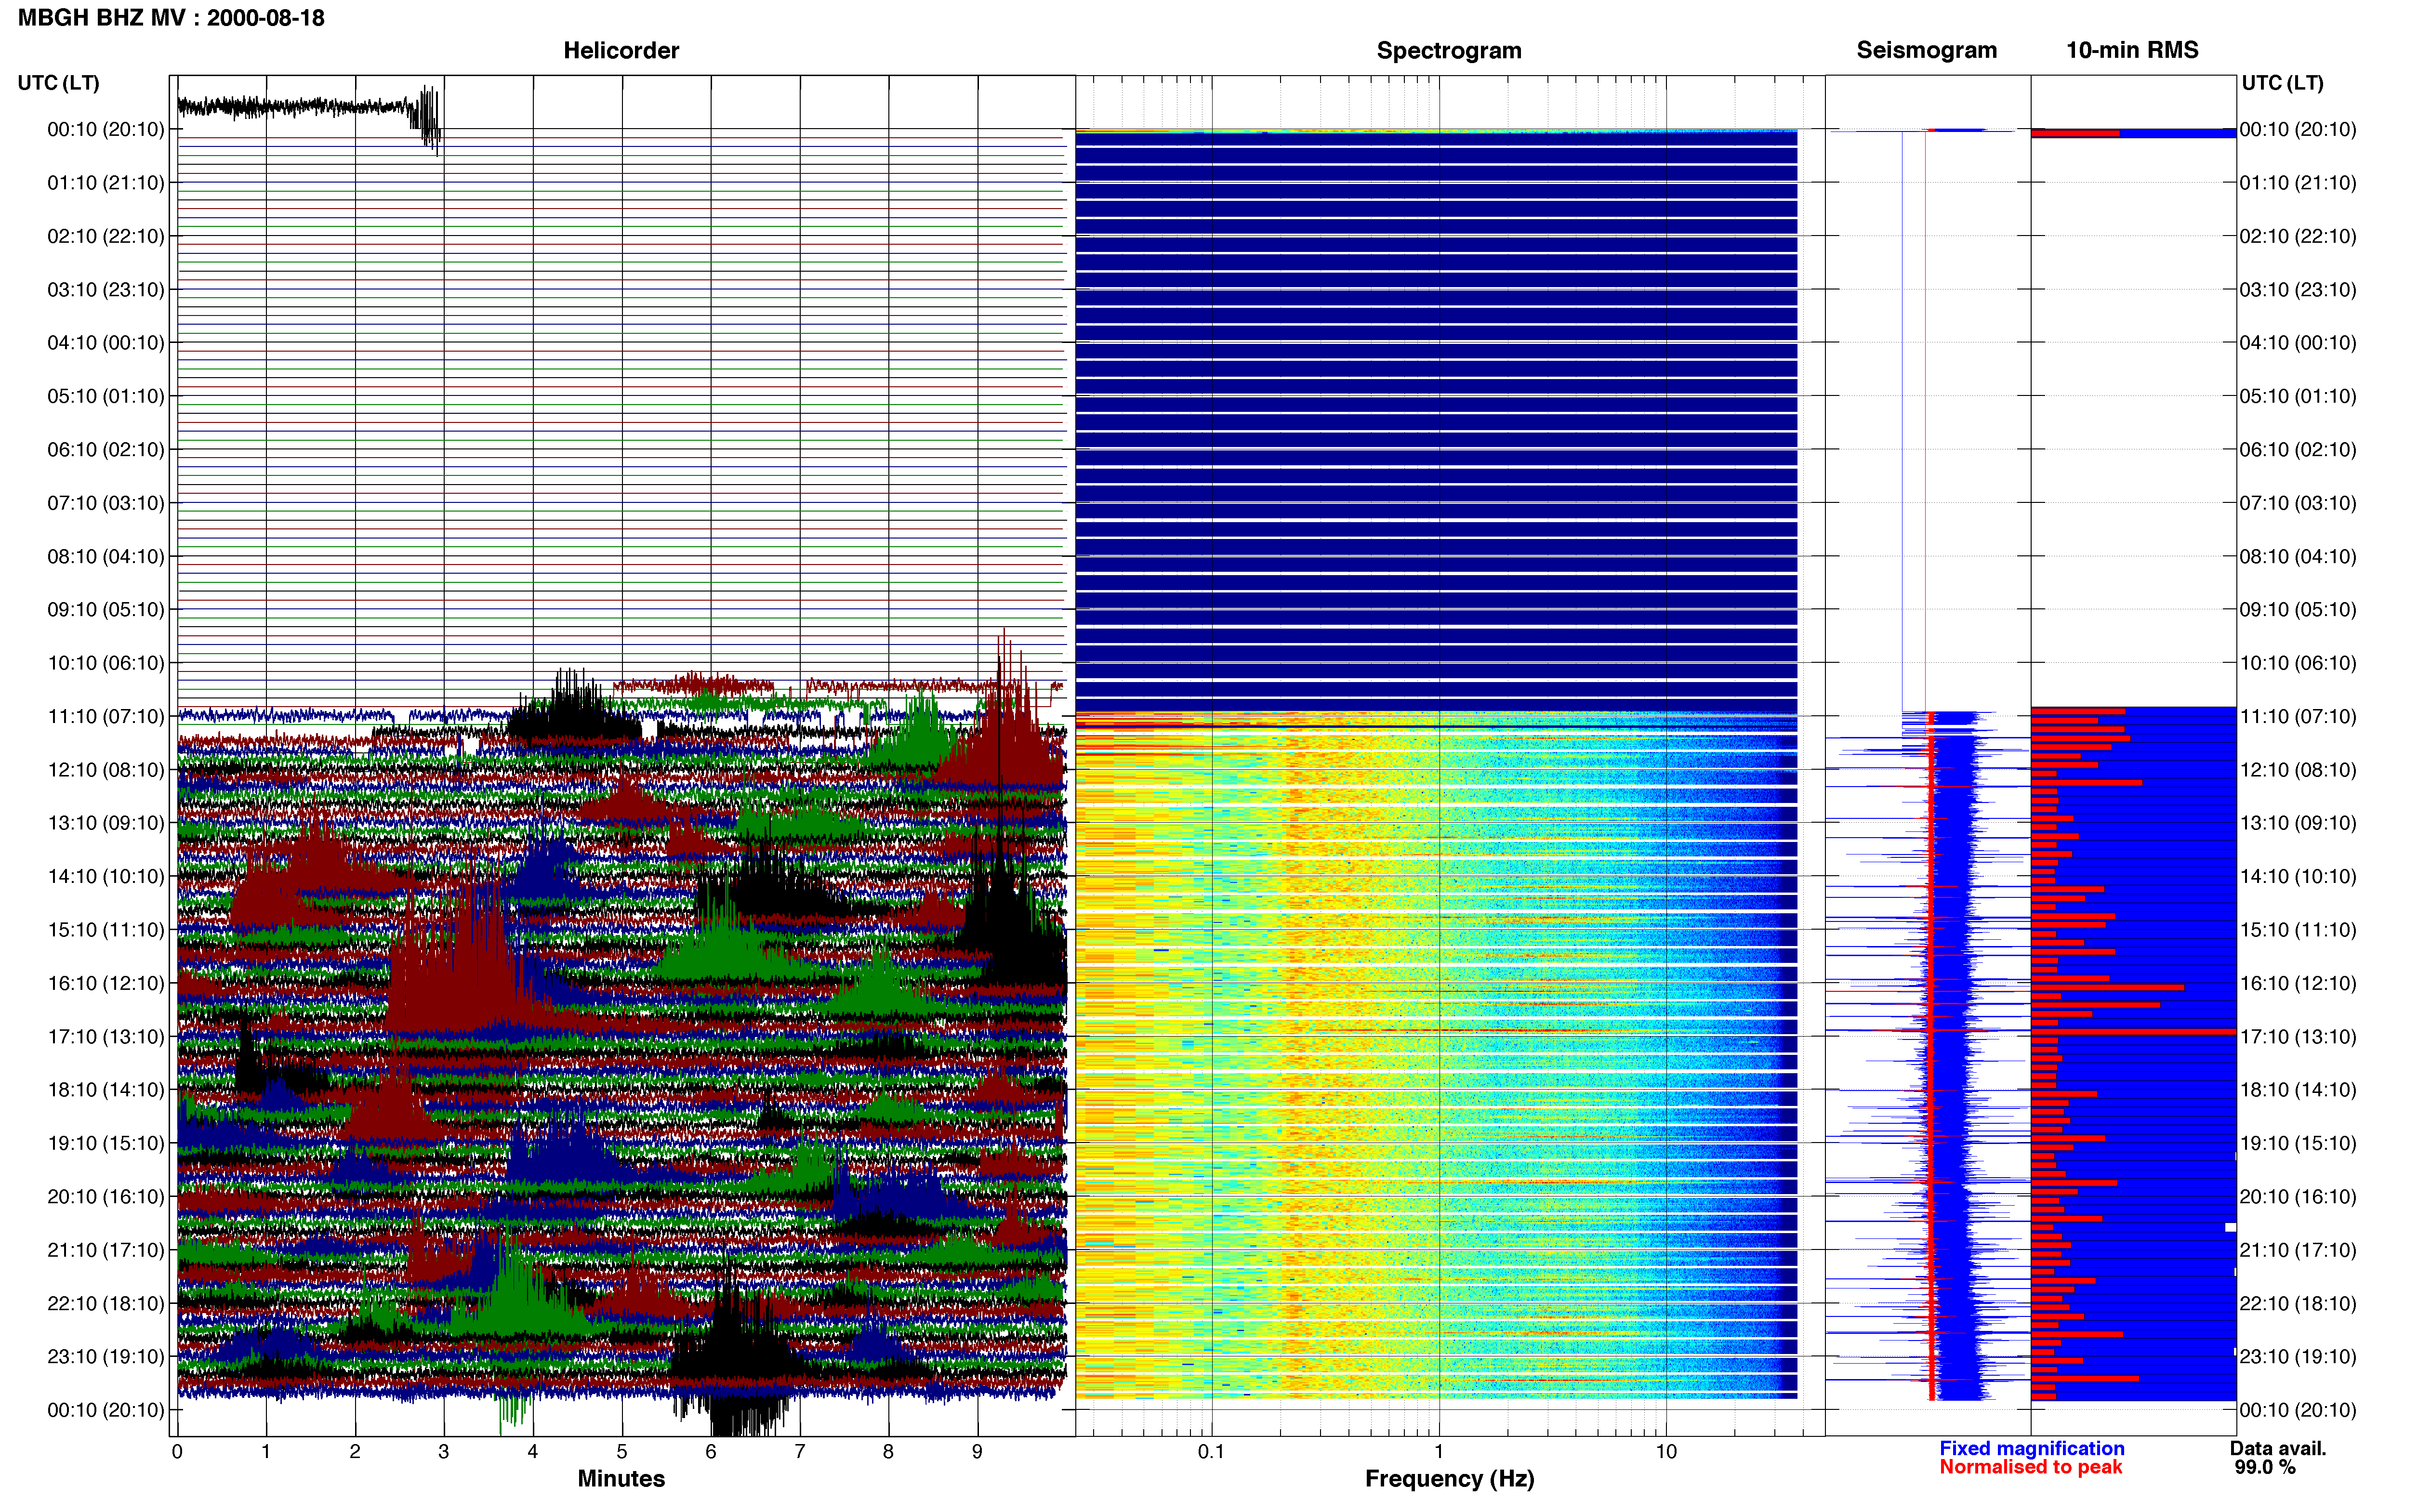Click the left '21:10 (17:10)' time label
Image resolution: width=2418 pixels, height=1512 pixels.
[106, 1250]
